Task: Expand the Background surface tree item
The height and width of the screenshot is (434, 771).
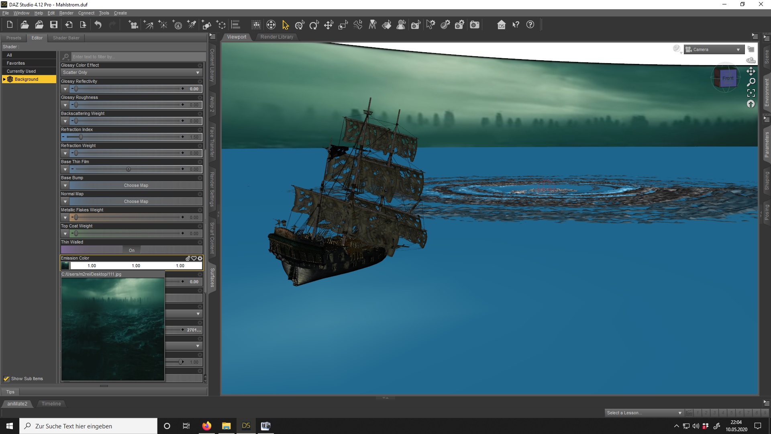Action: coord(4,79)
